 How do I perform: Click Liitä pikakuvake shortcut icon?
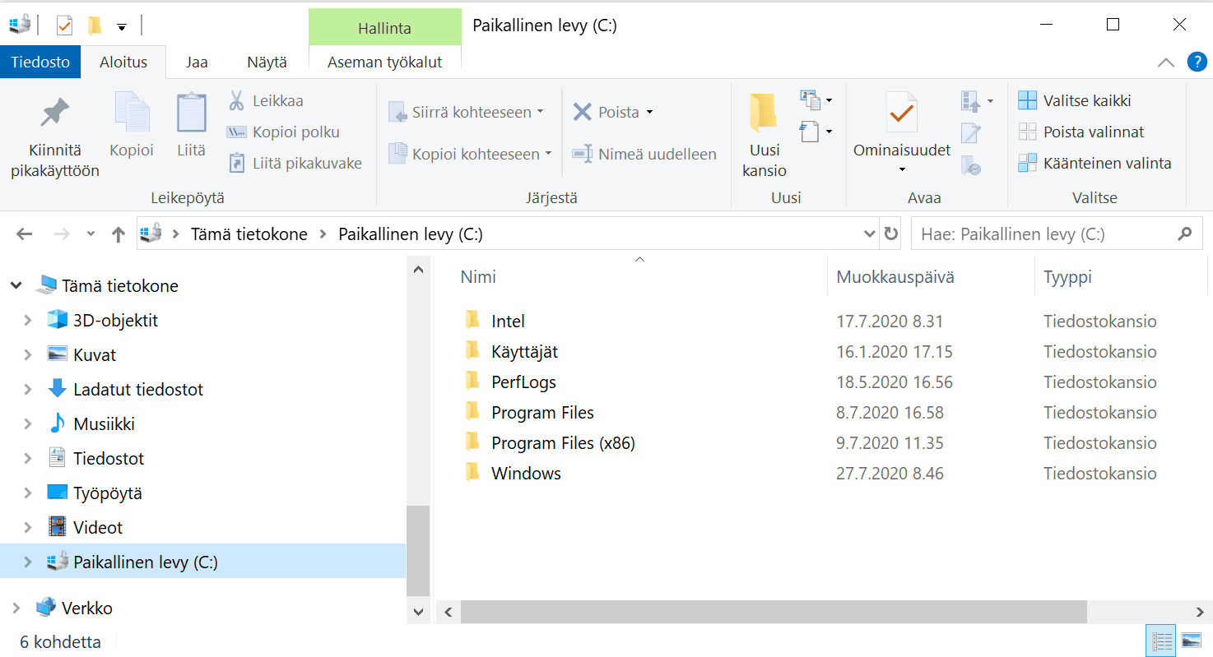point(237,164)
